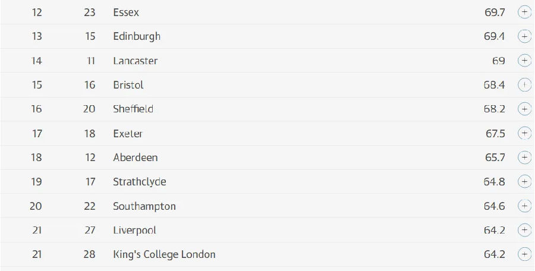Viewport: 535px width, 271px height.
Task: Click the plus icon beside Liverpool
Action: (x=524, y=230)
